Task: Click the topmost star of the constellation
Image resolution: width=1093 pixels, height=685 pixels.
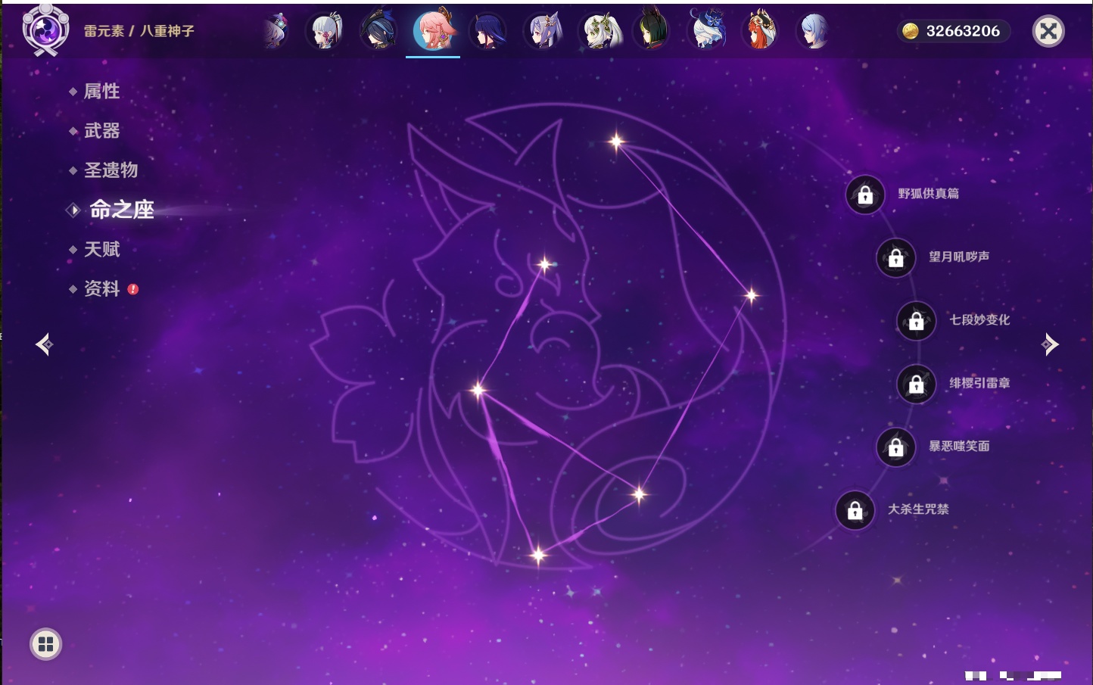Action: click(617, 141)
